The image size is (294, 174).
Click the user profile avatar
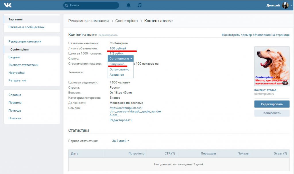tap(285, 5)
